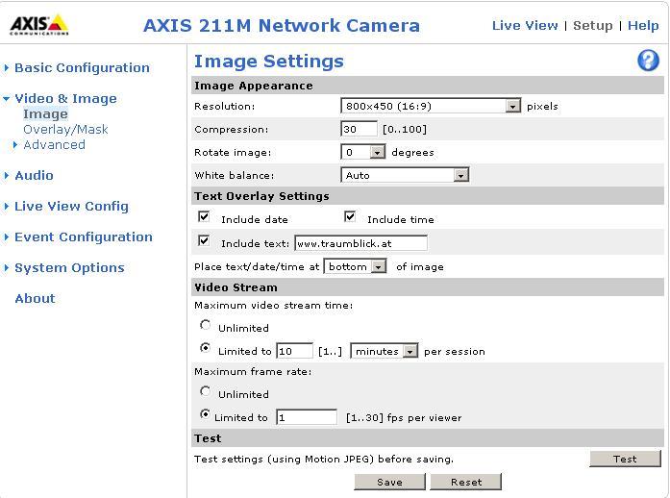
Task: Expand the Advanced submenu arrow
Action: 15,145
